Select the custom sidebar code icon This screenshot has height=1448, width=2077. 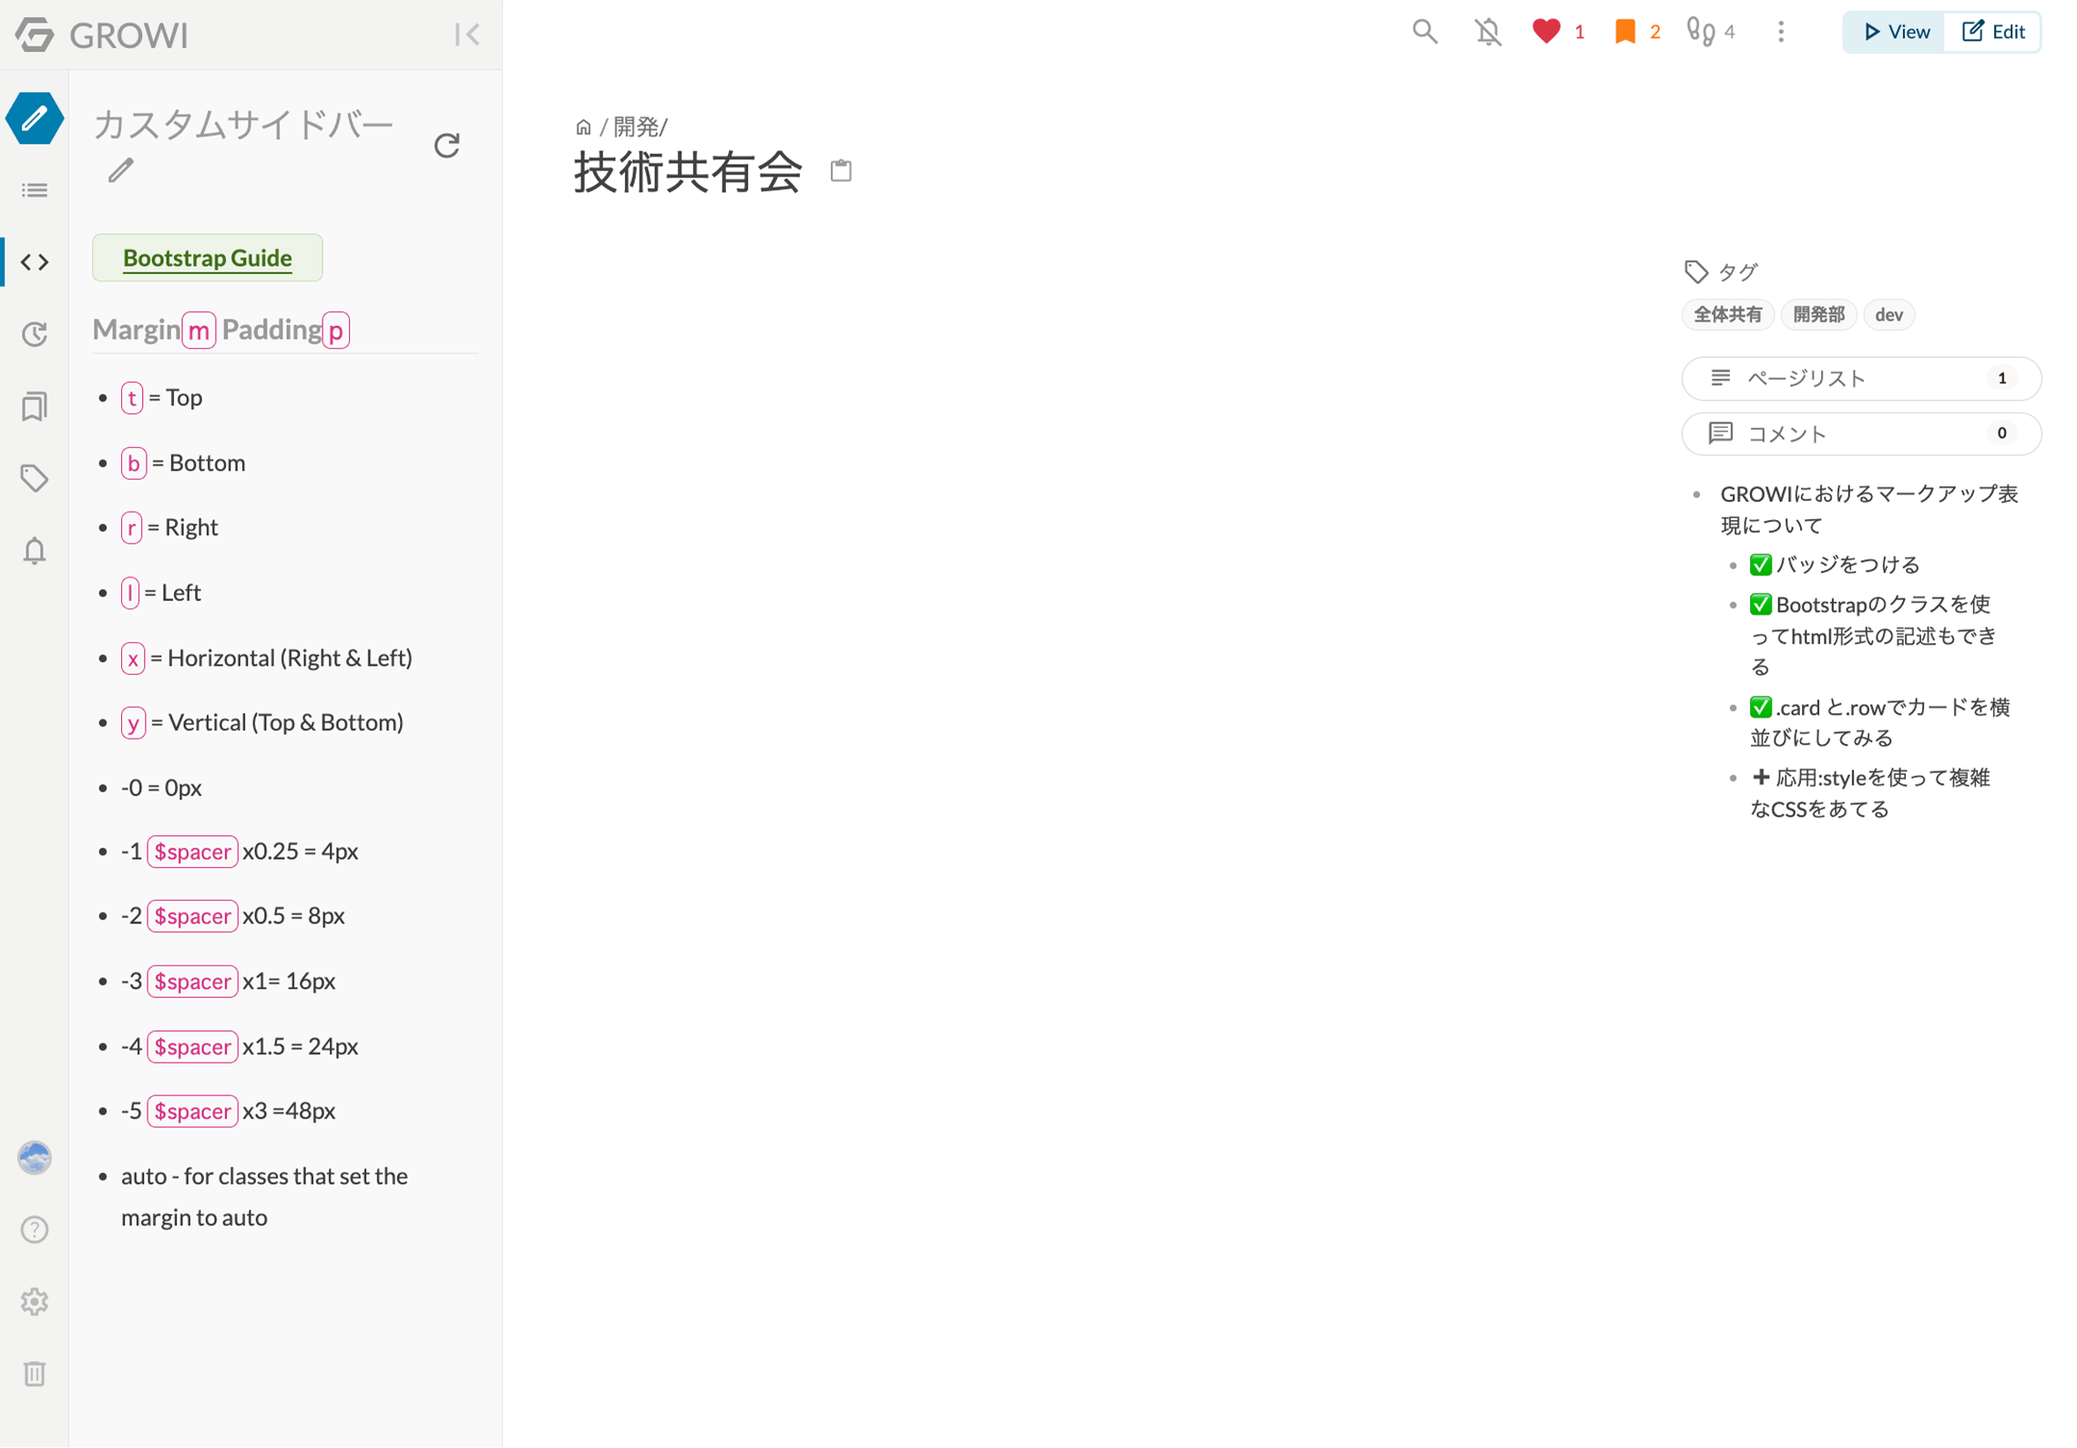35,262
